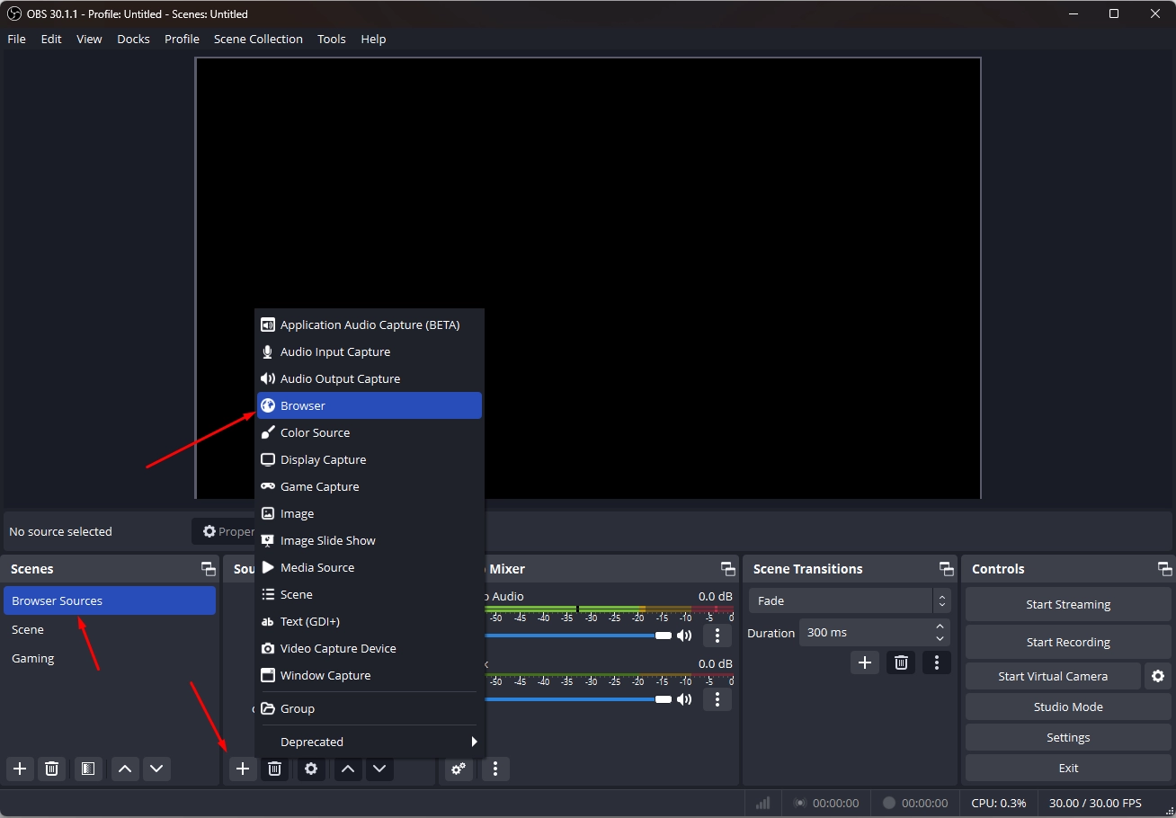The width and height of the screenshot is (1176, 818).
Task: Move source up arrow in Sources toolbar
Action: 348,769
